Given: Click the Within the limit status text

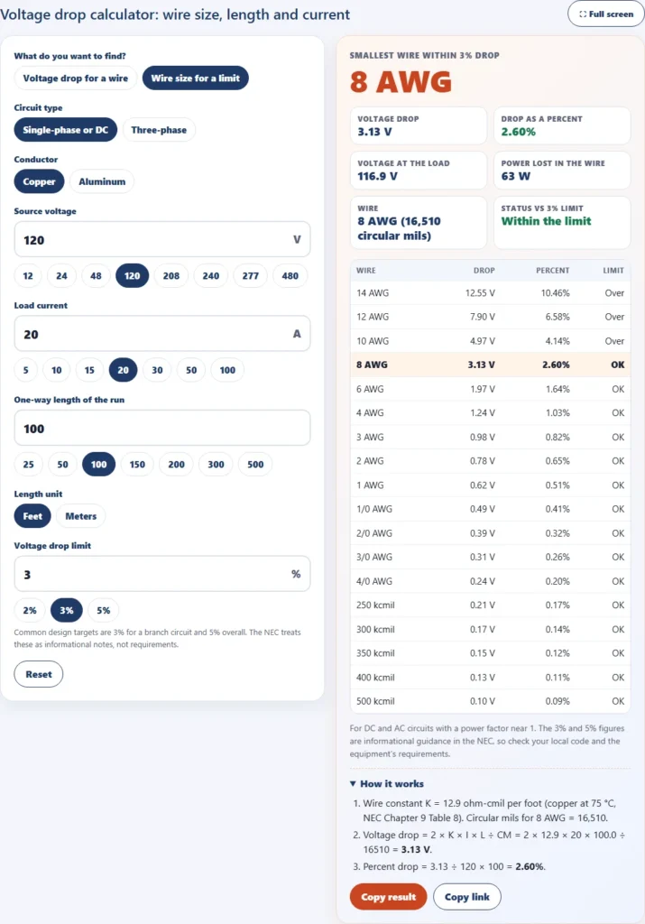Looking at the screenshot, I should point(546,221).
